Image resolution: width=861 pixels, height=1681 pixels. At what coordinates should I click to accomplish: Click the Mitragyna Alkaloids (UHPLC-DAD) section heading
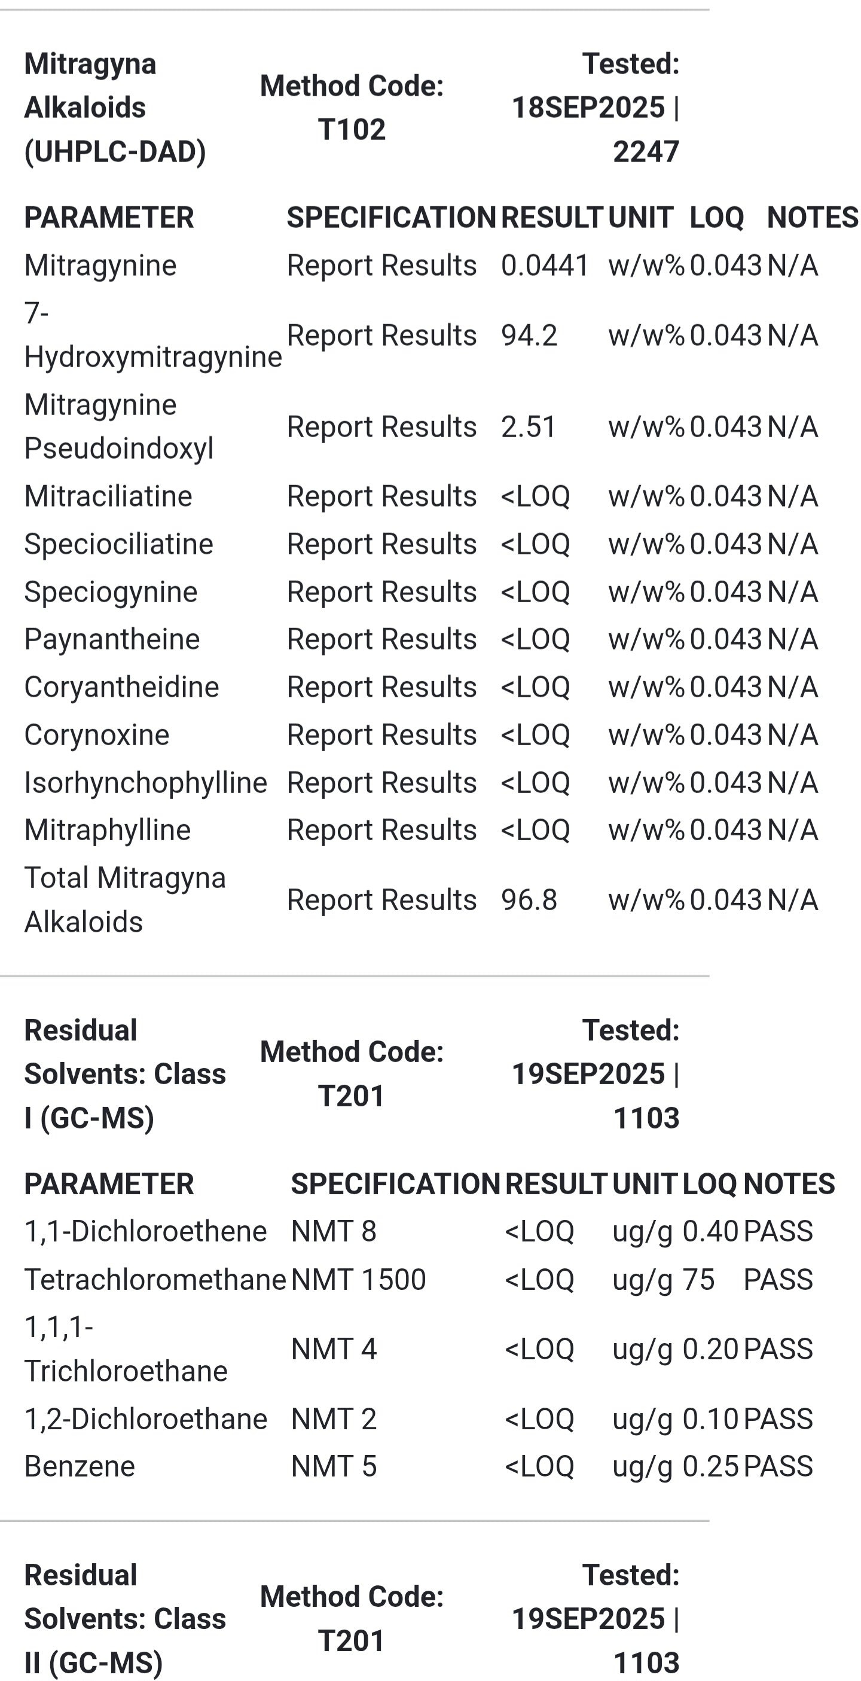(114, 108)
